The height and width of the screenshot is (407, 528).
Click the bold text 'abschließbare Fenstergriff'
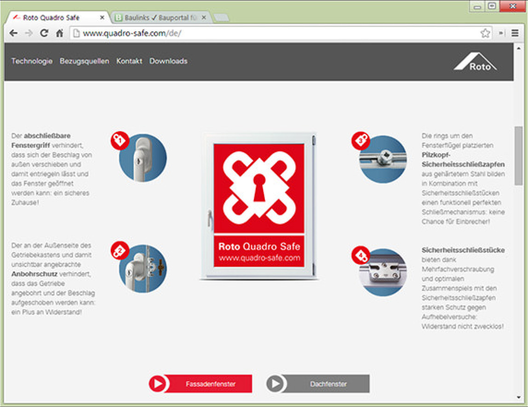coord(41,141)
